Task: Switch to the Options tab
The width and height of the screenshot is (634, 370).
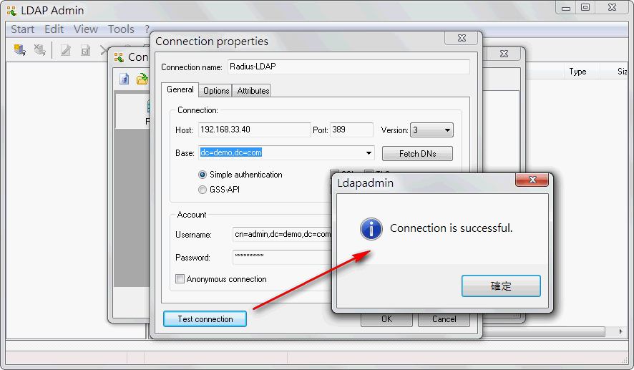Action: [x=216, y=91]
